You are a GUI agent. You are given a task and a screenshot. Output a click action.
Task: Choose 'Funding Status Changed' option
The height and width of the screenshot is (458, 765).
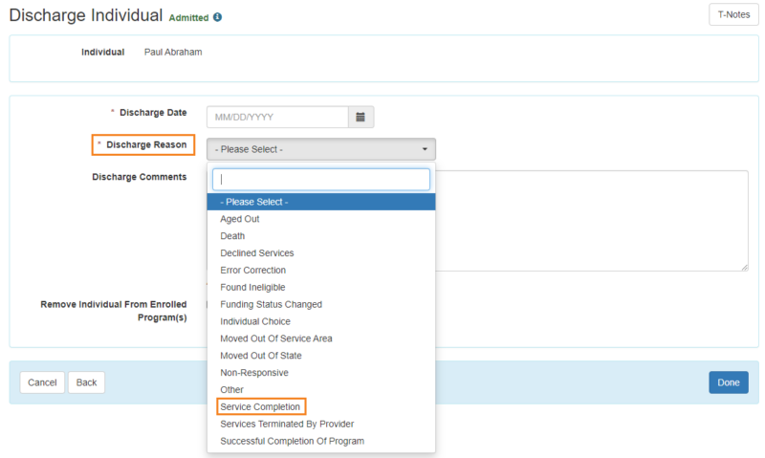click(271, 304)
